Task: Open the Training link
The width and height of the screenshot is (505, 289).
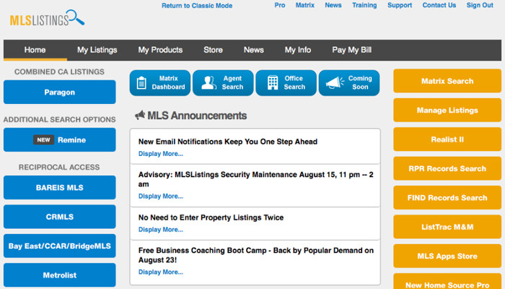Action: (364, 5)
